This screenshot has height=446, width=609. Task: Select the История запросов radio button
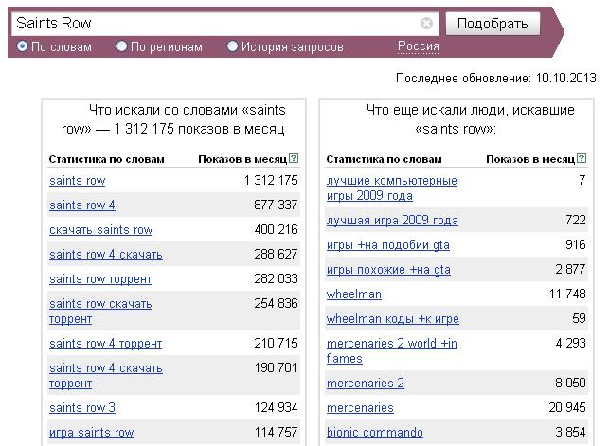[232, 46]
